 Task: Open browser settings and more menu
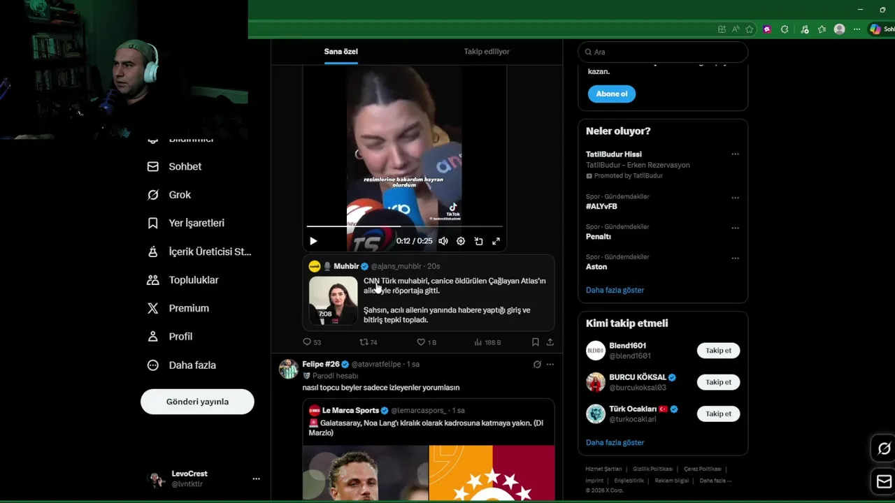click(857, 29)
